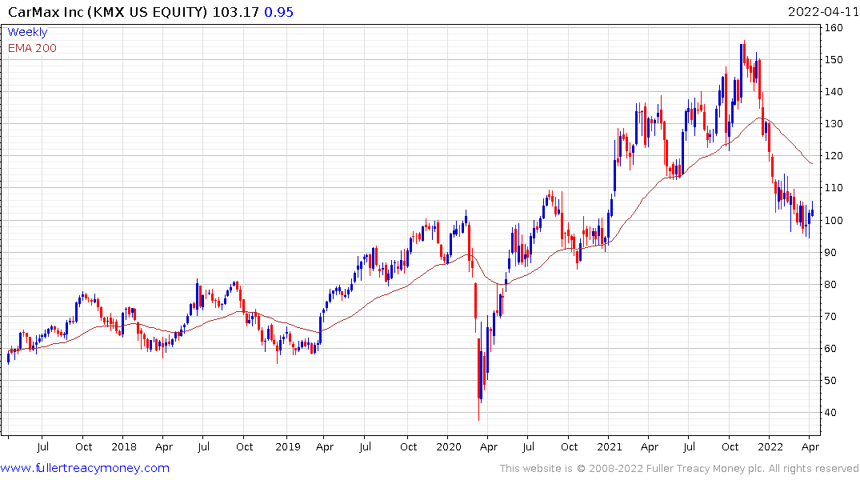Click the 2021 year label on time axis
Image resolution: width=860 pixels, height=480 pixels.
pos(610,446)
